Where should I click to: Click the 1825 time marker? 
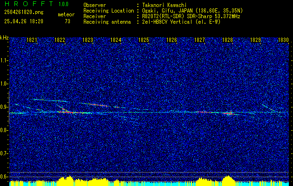click(x=143, y=40)
